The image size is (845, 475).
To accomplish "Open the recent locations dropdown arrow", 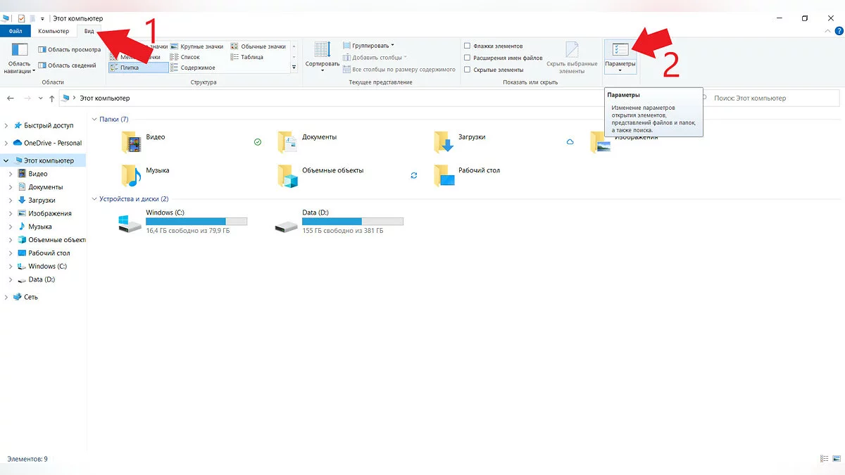I will pyautogui.click(x=41, y=99).
